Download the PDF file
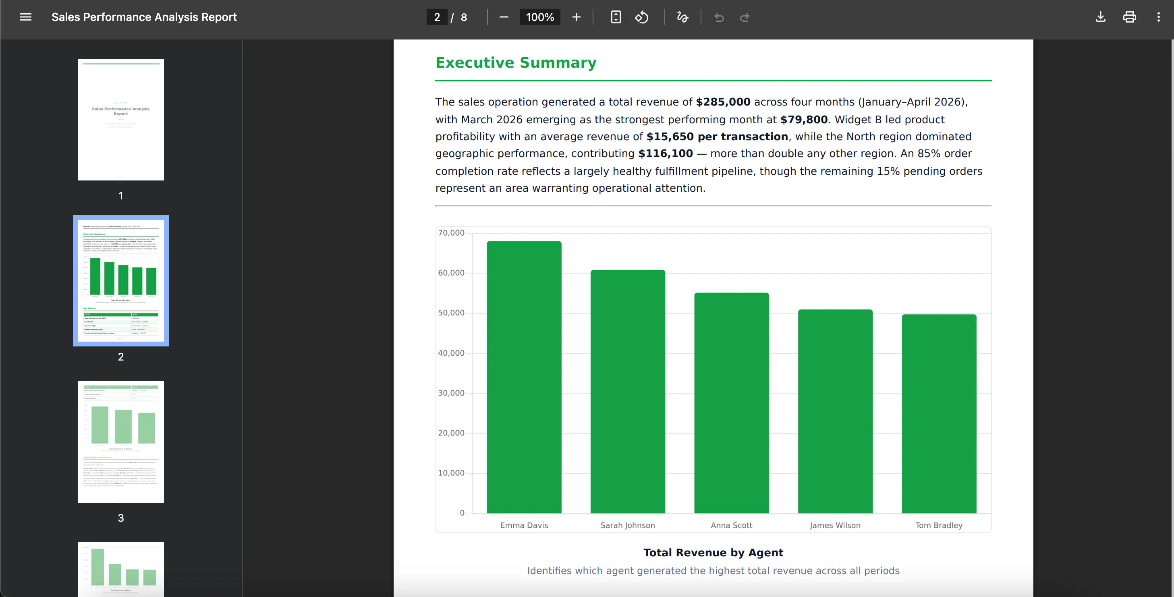Image resolution: width=1174 pixels, height=597 pixels. pos(1100,17)
